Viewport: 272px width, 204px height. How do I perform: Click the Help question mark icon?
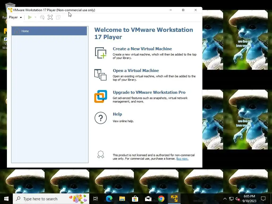pyautogui.click(x=101, y=118)
